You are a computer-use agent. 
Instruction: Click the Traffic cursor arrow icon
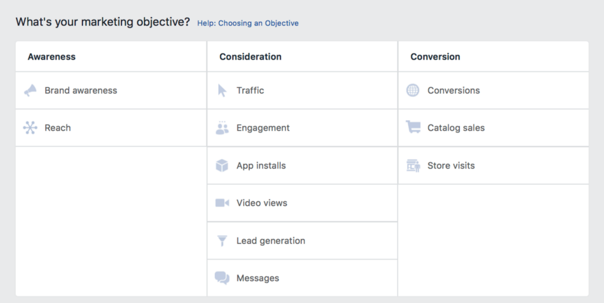click(x=222, y=91)
